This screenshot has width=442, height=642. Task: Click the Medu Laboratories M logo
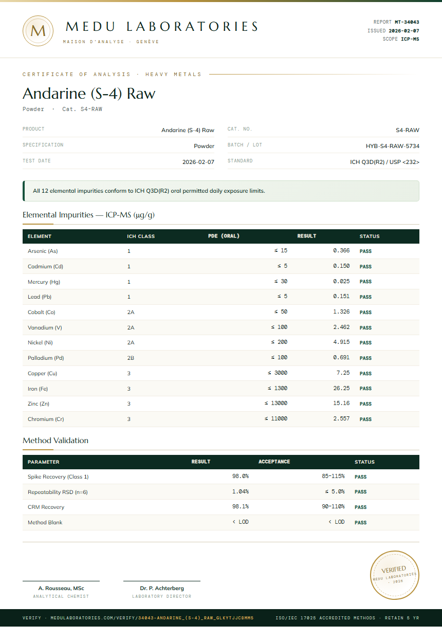coord(38,31)
